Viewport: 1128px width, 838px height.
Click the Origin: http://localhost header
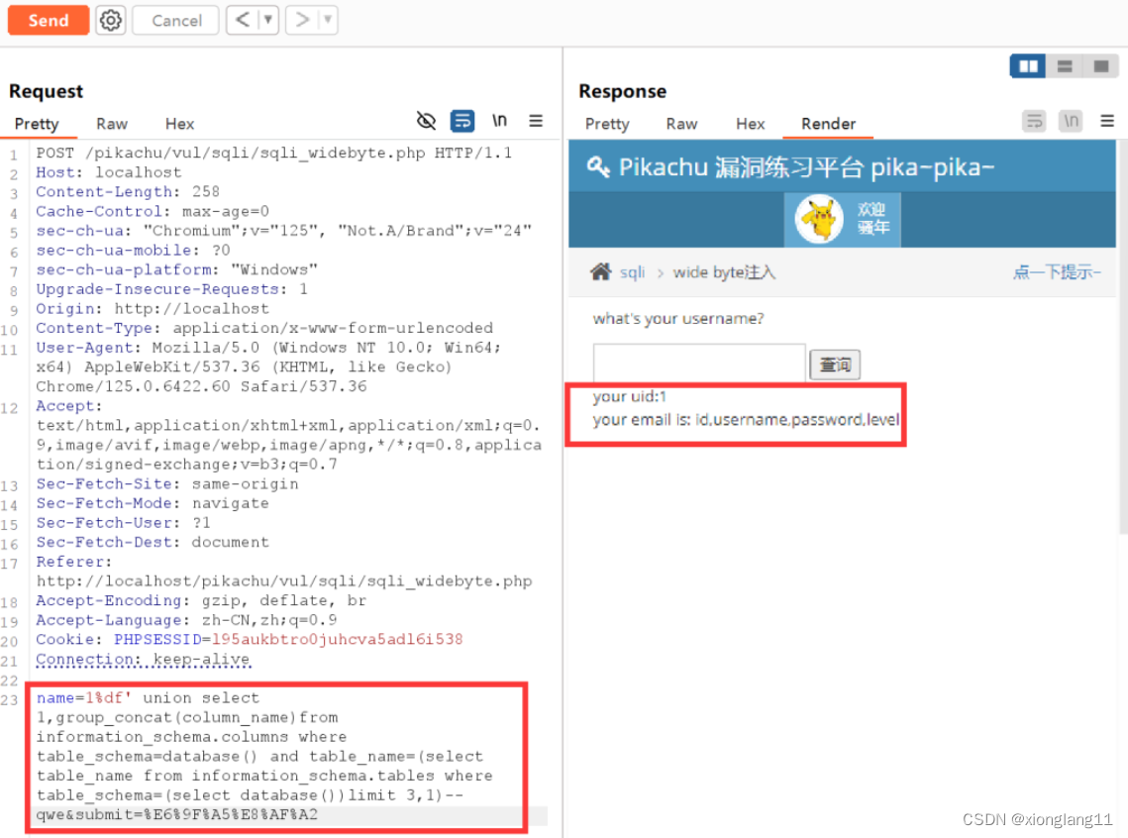click(x=153, y=308)
